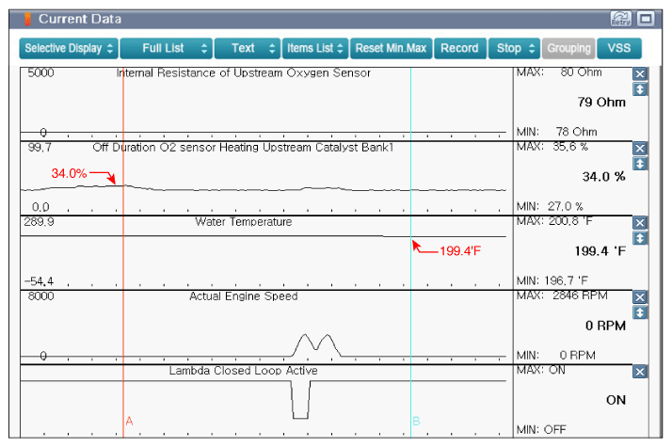
Task: Open the Full List dropdown
Action: click(x=167, y=48)
